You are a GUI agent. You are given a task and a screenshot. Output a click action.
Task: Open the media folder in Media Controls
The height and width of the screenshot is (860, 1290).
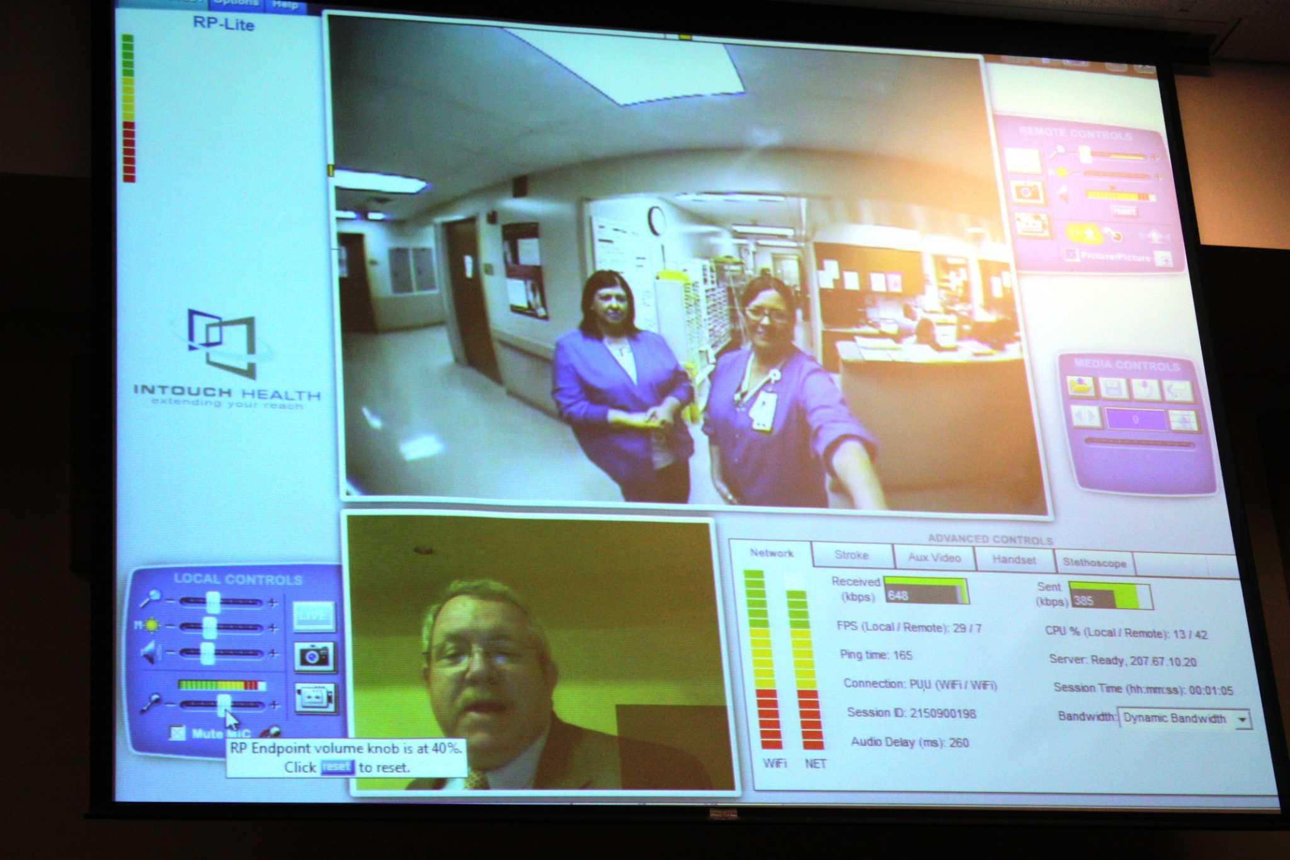1080,386
